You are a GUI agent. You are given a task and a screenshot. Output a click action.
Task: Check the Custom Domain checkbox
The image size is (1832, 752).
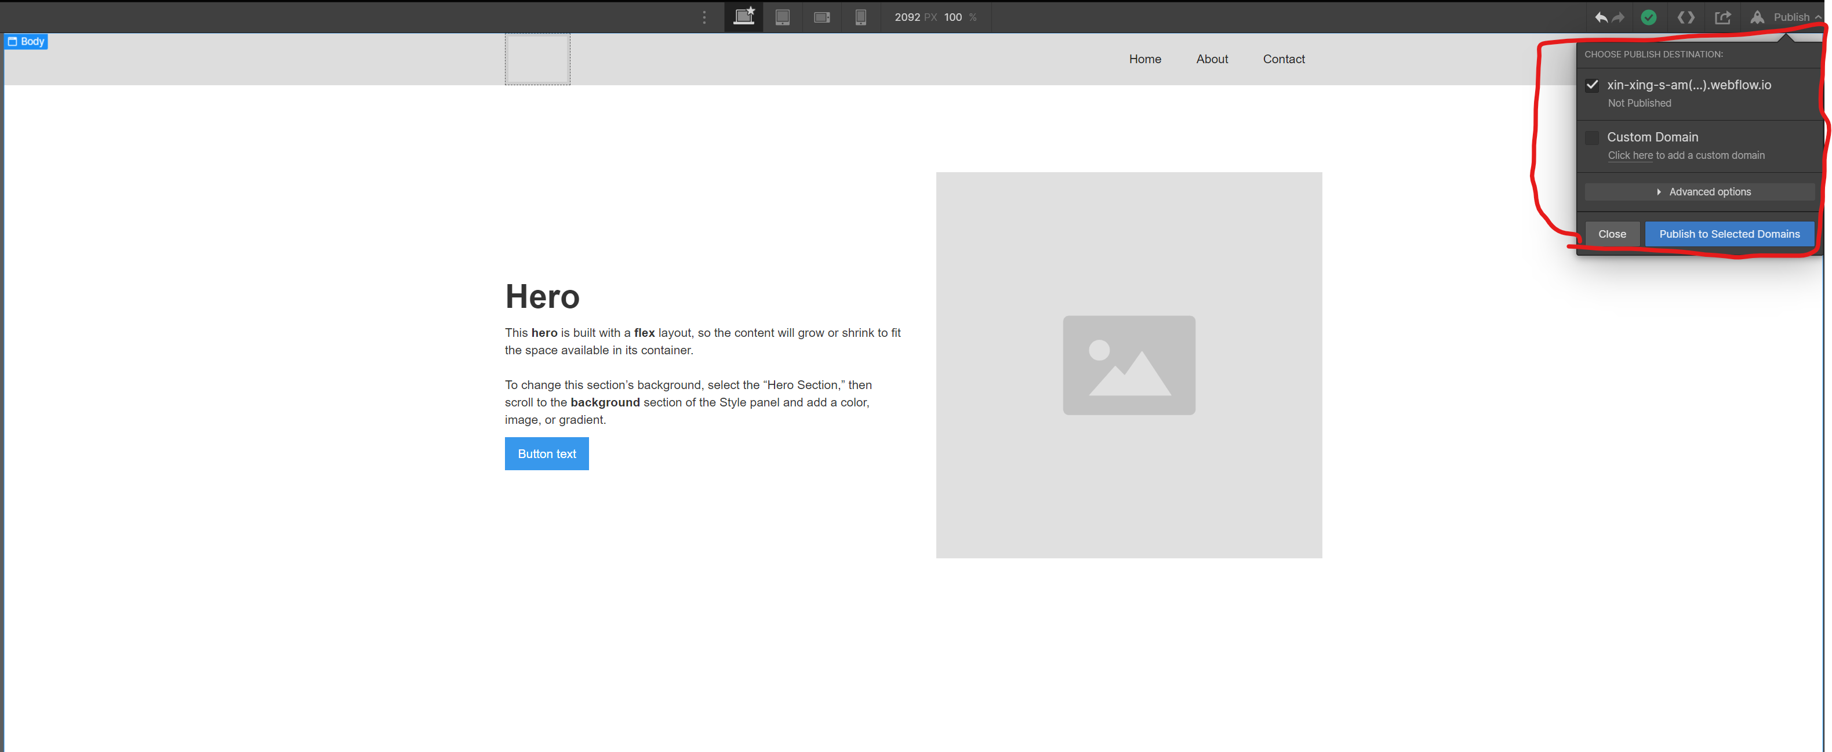tap(1593, 137)
